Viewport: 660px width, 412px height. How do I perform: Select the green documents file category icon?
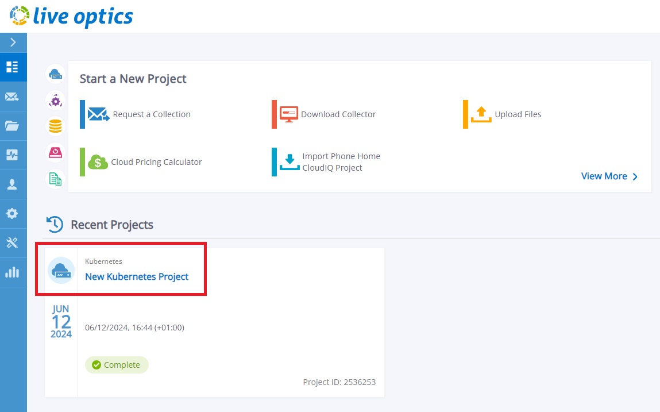(55, 179)
